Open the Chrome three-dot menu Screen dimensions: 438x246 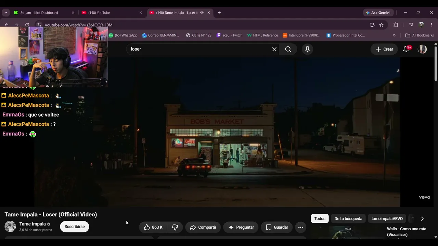[x=431, y=25]
